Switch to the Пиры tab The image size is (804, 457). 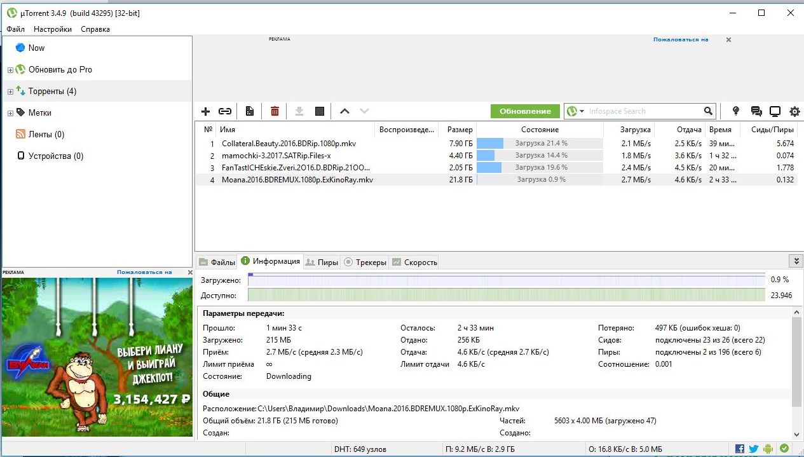(322, 262)
